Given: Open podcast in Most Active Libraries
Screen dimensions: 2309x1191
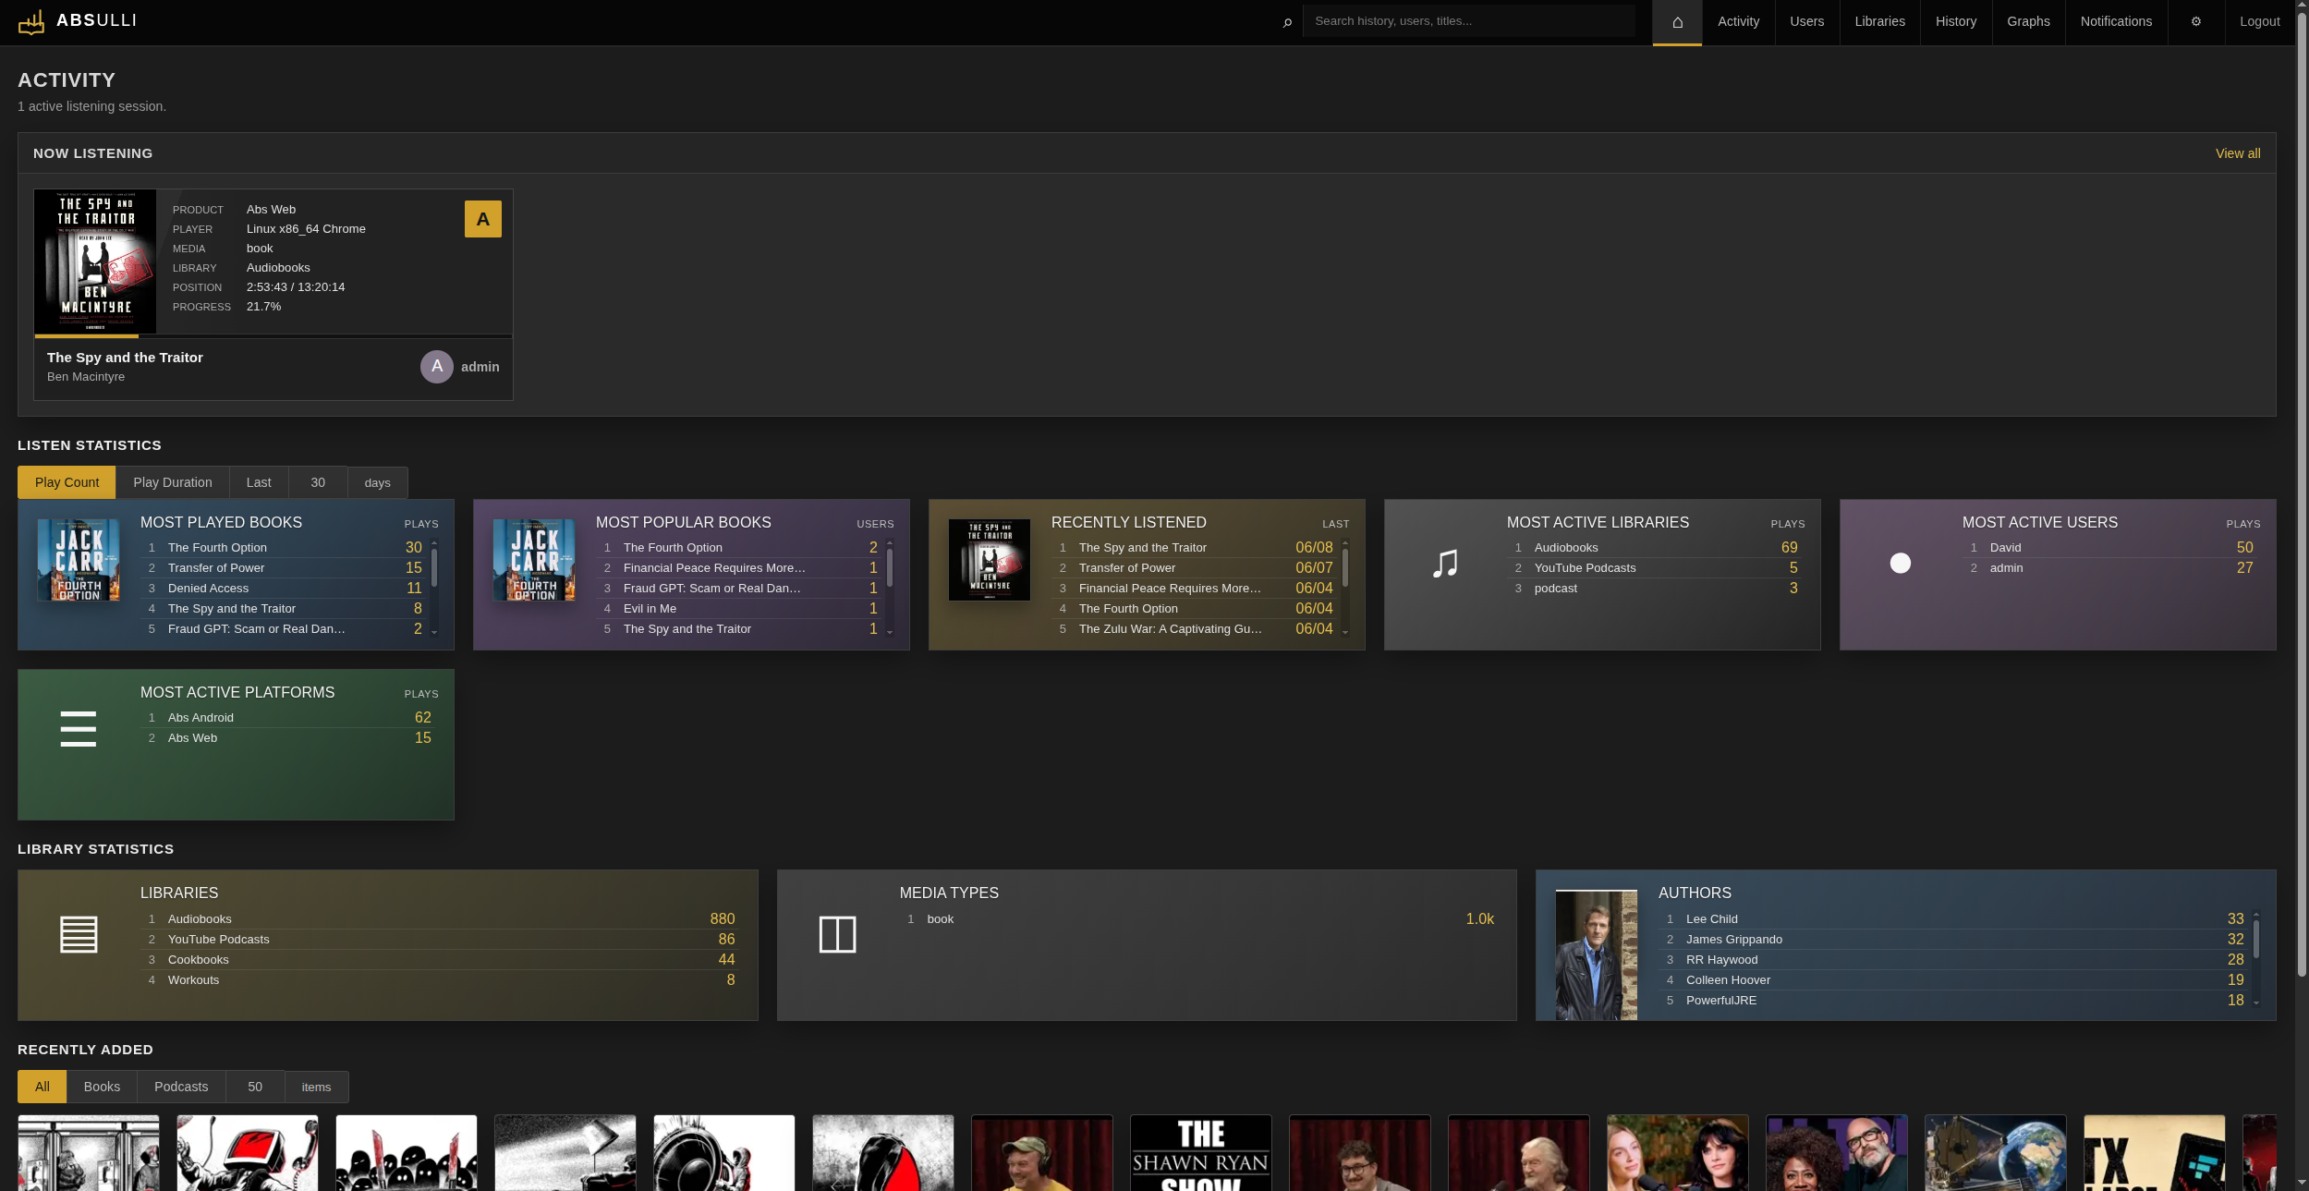Looking at the screenshot, I should pyautogui.click(x=1556, y=589).
